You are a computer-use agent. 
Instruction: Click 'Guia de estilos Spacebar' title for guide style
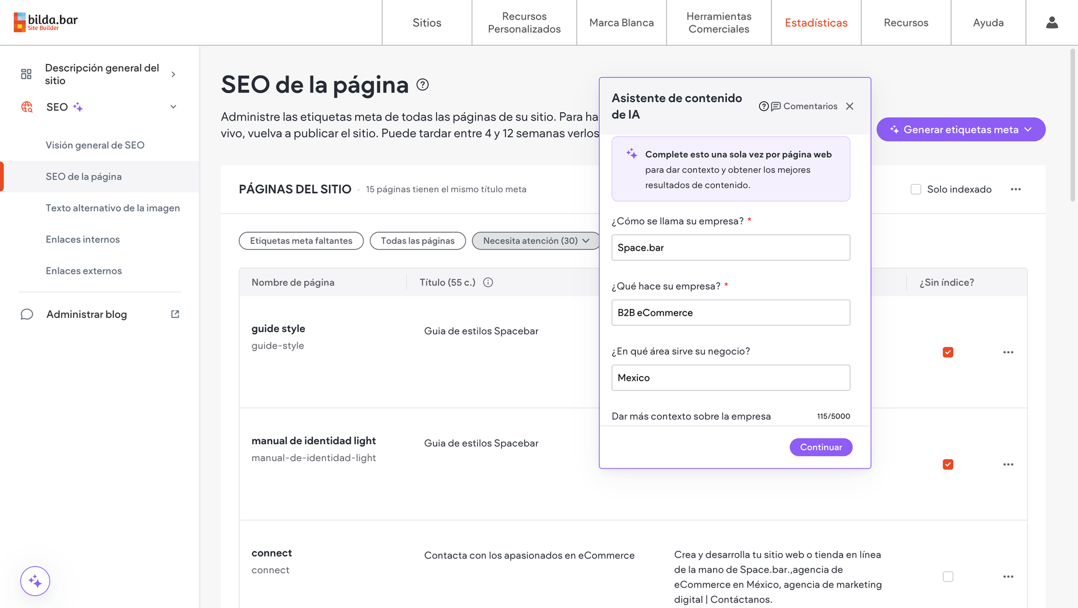[481, 331]
